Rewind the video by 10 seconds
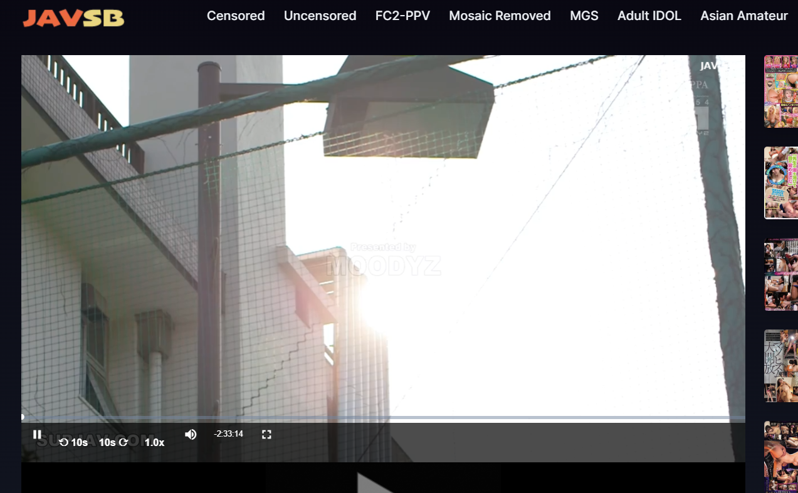The image size is (798, 493). point(73,442)
